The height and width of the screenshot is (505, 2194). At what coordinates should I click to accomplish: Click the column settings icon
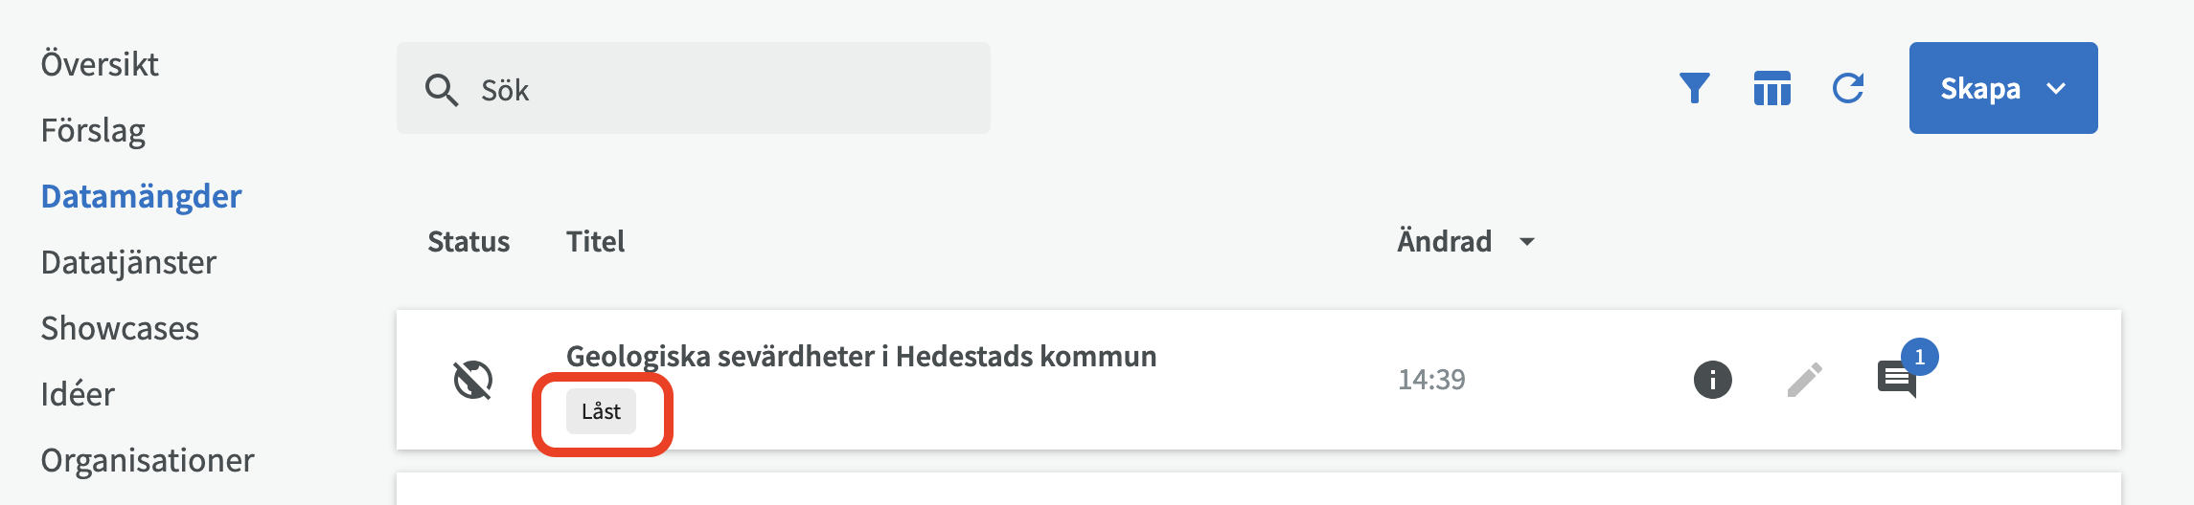(x=1771, y=88)
